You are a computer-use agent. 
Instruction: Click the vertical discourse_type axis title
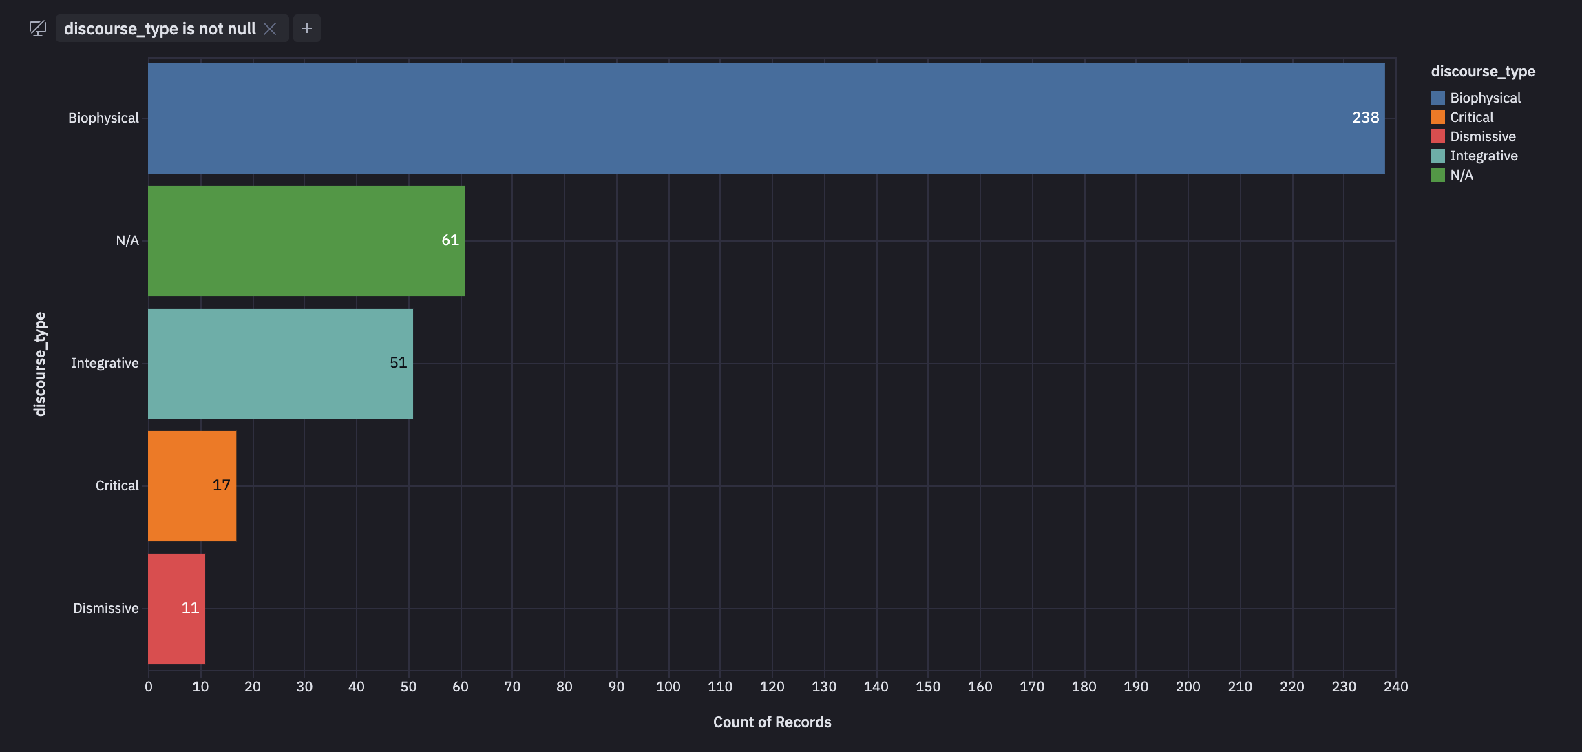click(40, 364)
